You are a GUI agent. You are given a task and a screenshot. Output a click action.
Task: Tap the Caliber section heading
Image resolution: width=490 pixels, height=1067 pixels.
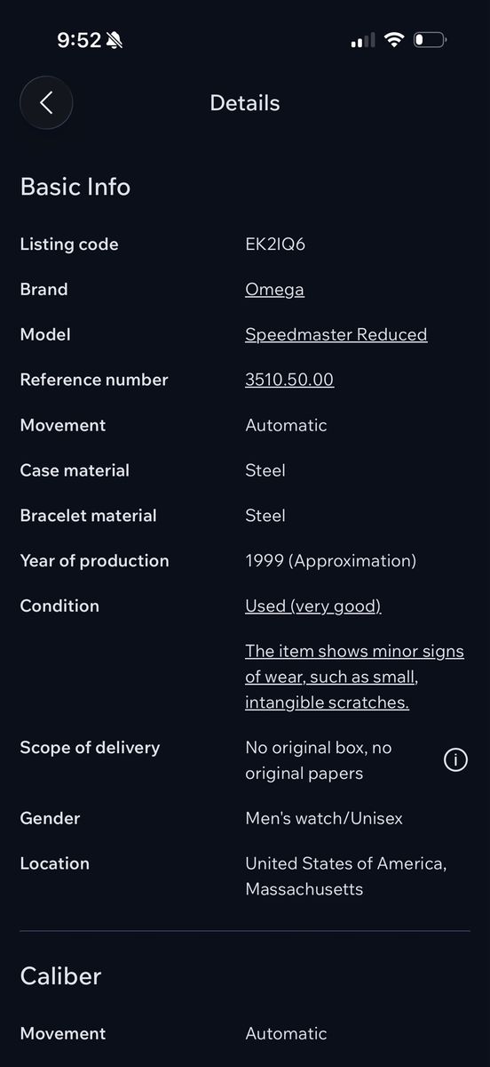click(x=60, y=976)
